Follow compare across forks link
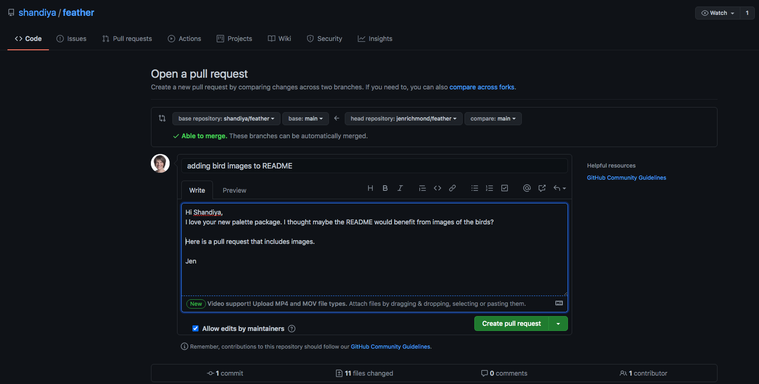This screenshot has width=759, height=384. (482, 87)
